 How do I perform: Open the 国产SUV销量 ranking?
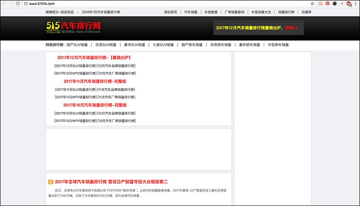(x=77, y=45)
